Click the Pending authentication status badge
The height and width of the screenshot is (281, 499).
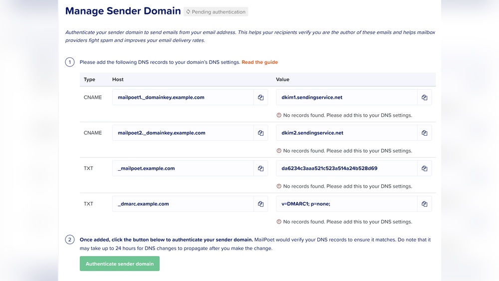point(216,12)
